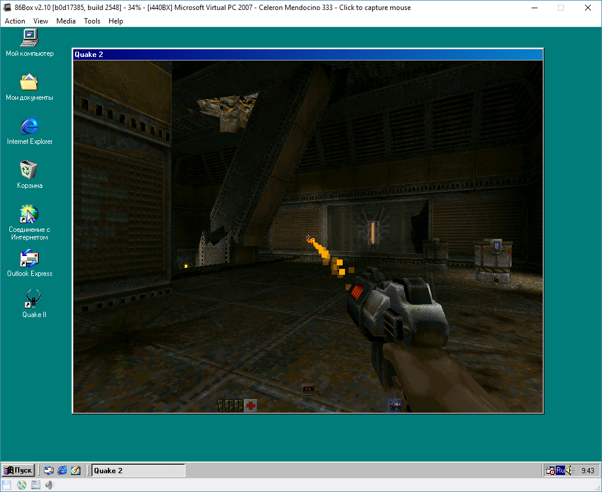Click the 100 health counter in HUD
The height and width of the screenshot is (492, 602).
tap(229, 406)
